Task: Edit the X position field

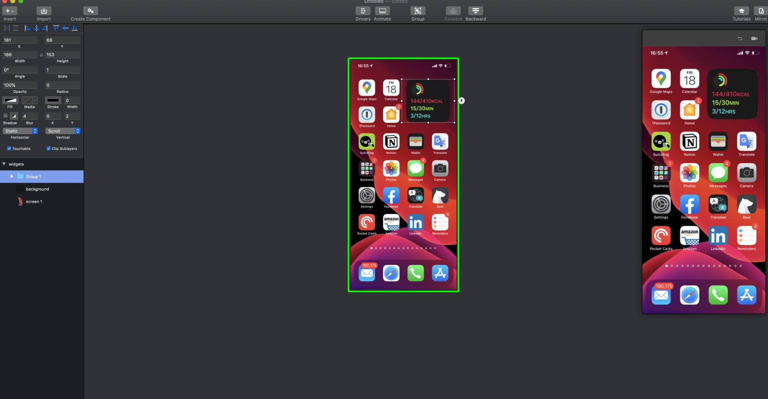Action: [x=20, y=40]
